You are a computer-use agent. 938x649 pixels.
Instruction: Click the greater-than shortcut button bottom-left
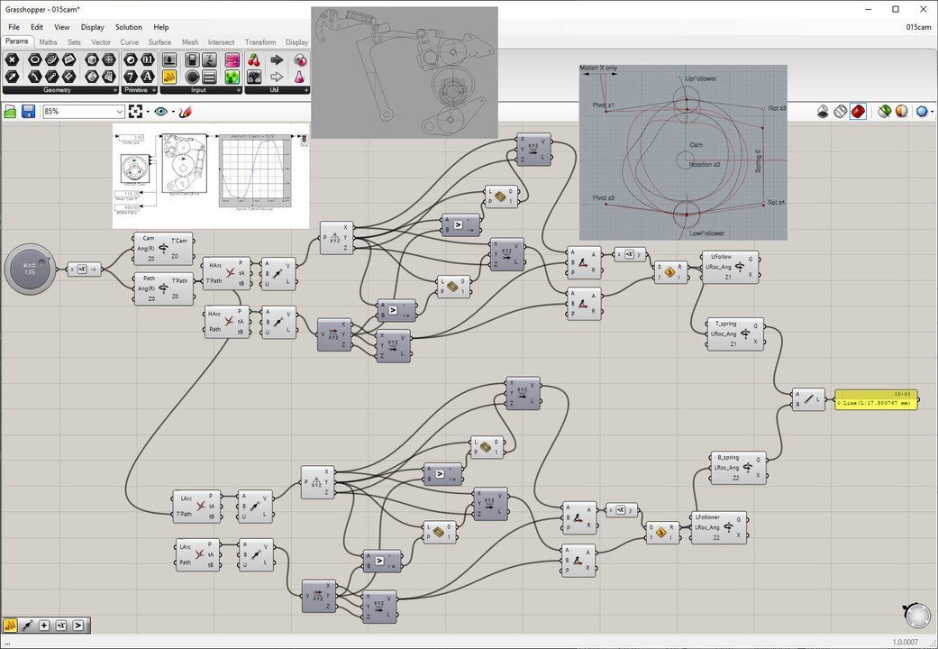(x=78, y=625)
